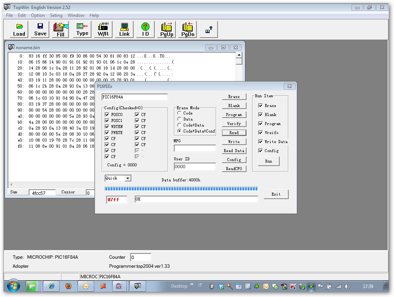Open the Windows Start orb

tap(13, 286)
